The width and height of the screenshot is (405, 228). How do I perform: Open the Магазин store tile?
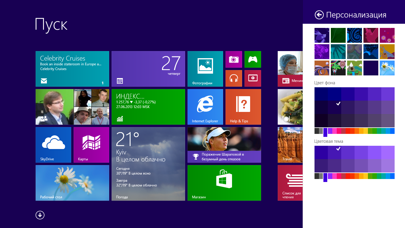point(224,183)
